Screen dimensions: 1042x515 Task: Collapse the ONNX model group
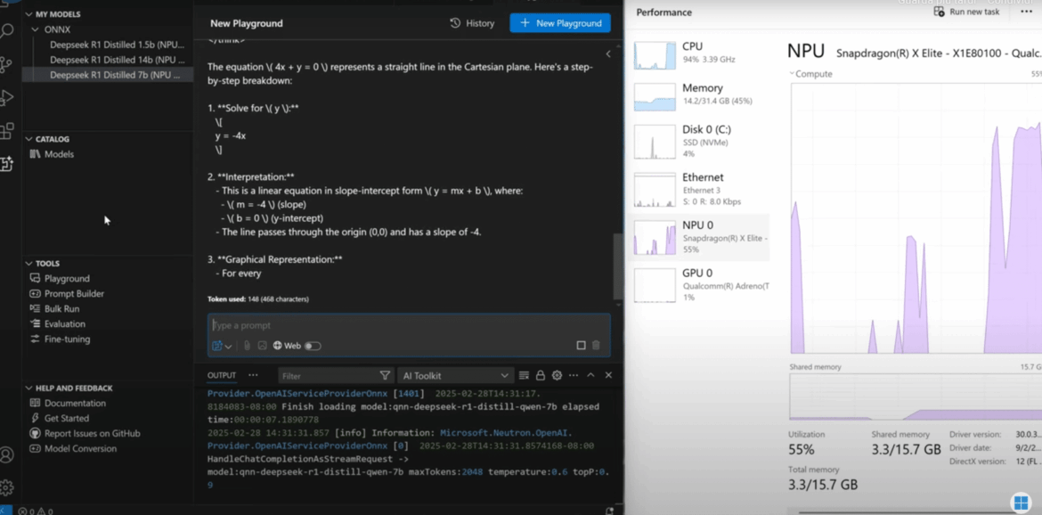(37, 29)
